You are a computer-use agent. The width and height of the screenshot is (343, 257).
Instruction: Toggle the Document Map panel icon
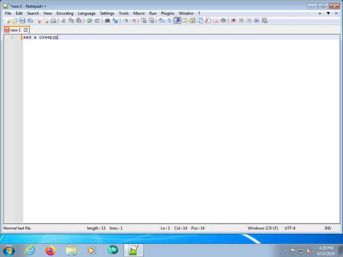coord(193,20)
